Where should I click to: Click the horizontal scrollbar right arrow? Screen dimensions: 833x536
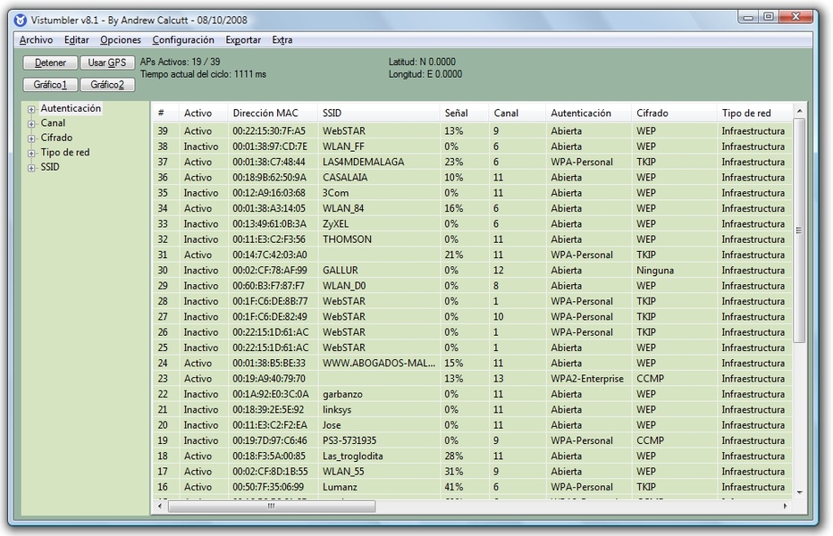[786, 507]
